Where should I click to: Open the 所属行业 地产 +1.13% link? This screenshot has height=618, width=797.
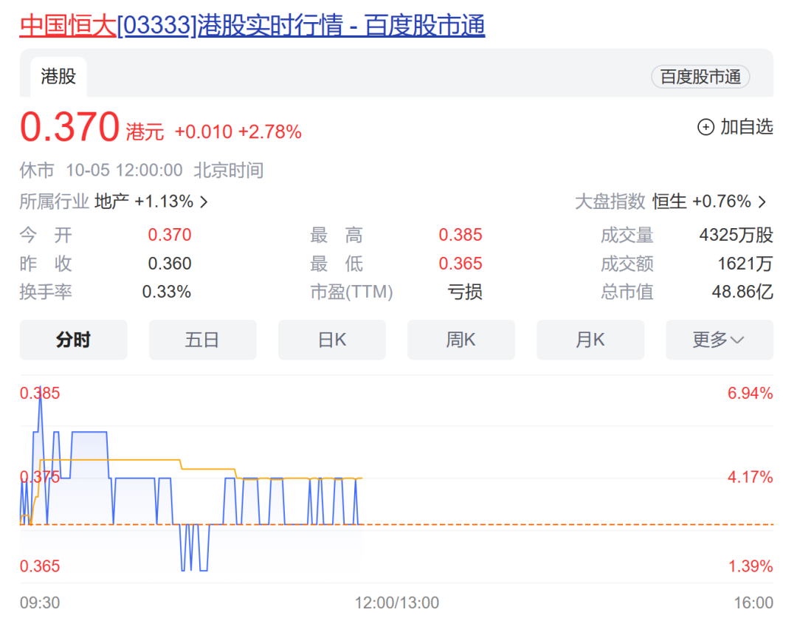[114, 202]
